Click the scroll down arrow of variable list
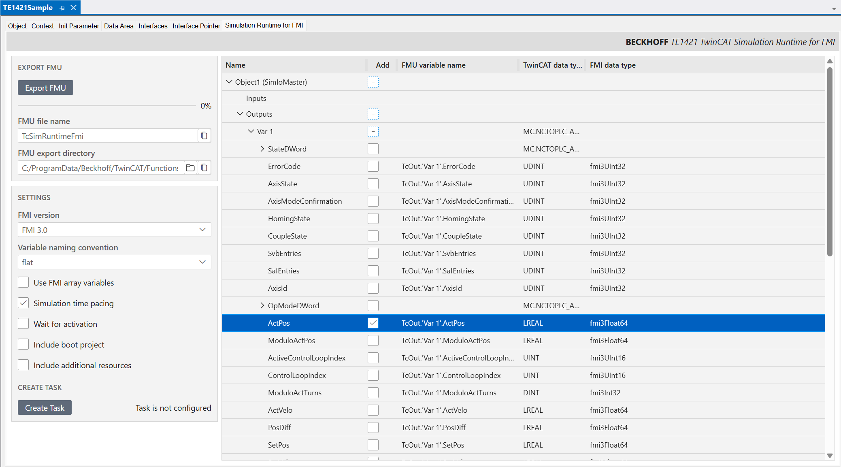Screen dimensions: 841x467 click(x=830, y=456)
